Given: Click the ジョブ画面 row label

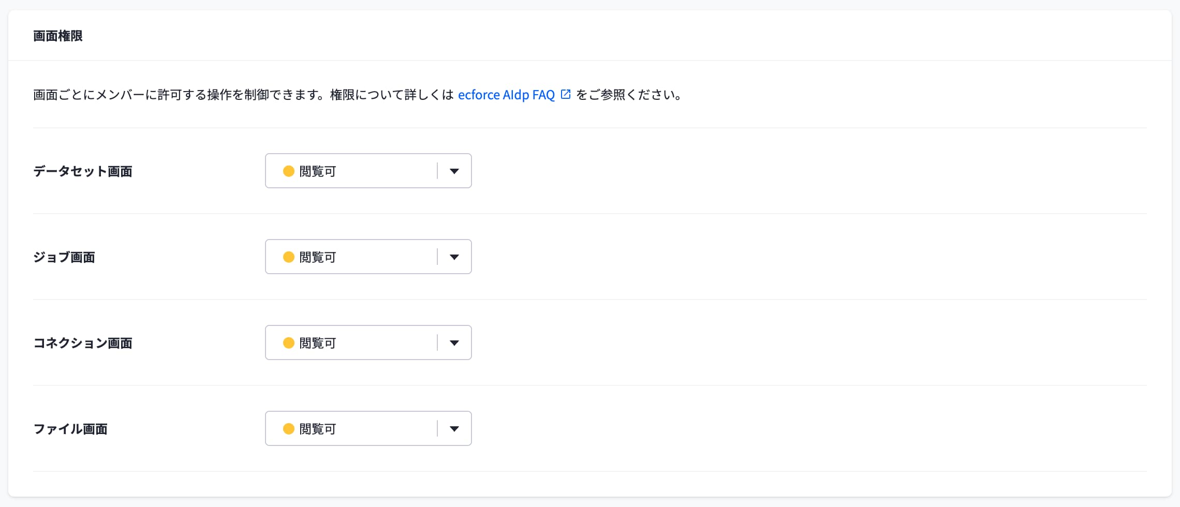Looking at the screenshot, I should click(x=64, y=257).
